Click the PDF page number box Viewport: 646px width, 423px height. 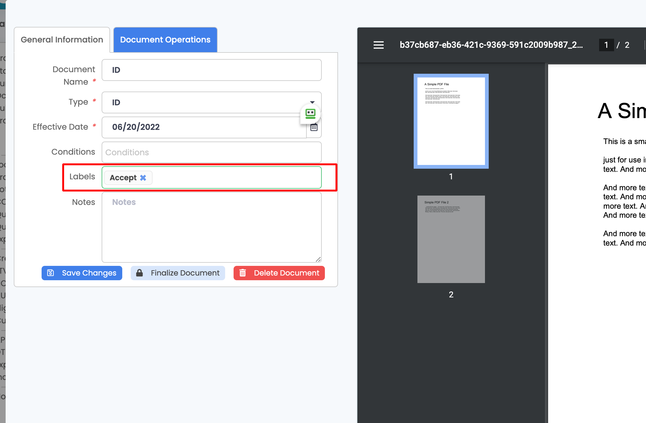[x=606, y=45]
